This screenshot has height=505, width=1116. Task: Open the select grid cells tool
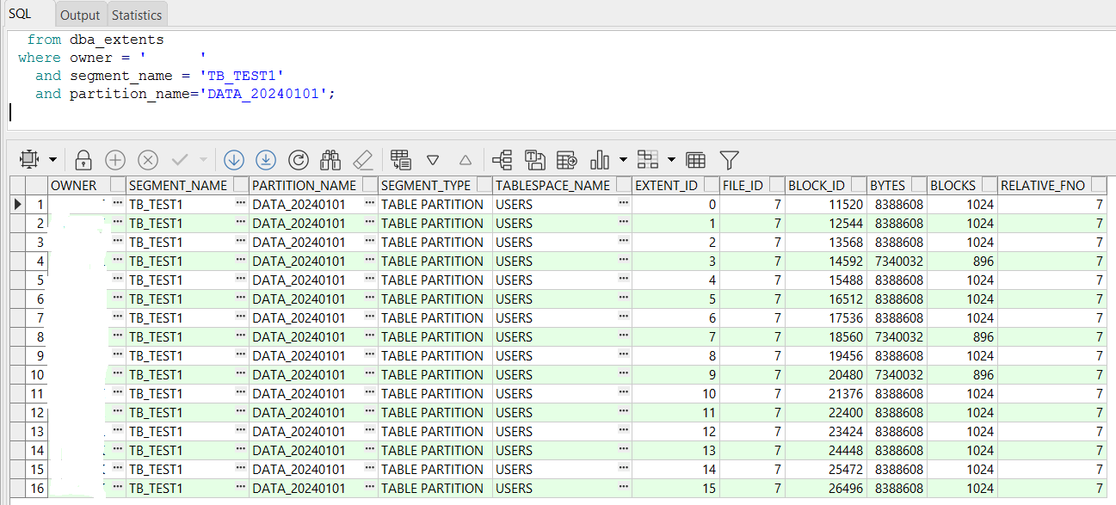tap(29, 159)
